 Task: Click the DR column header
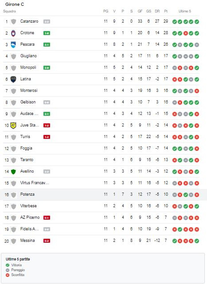point(157,11)
